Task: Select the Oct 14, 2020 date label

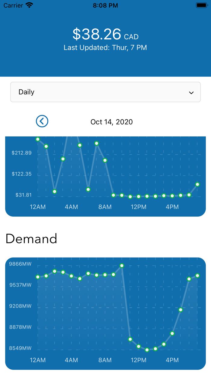Action: [112, 122]
